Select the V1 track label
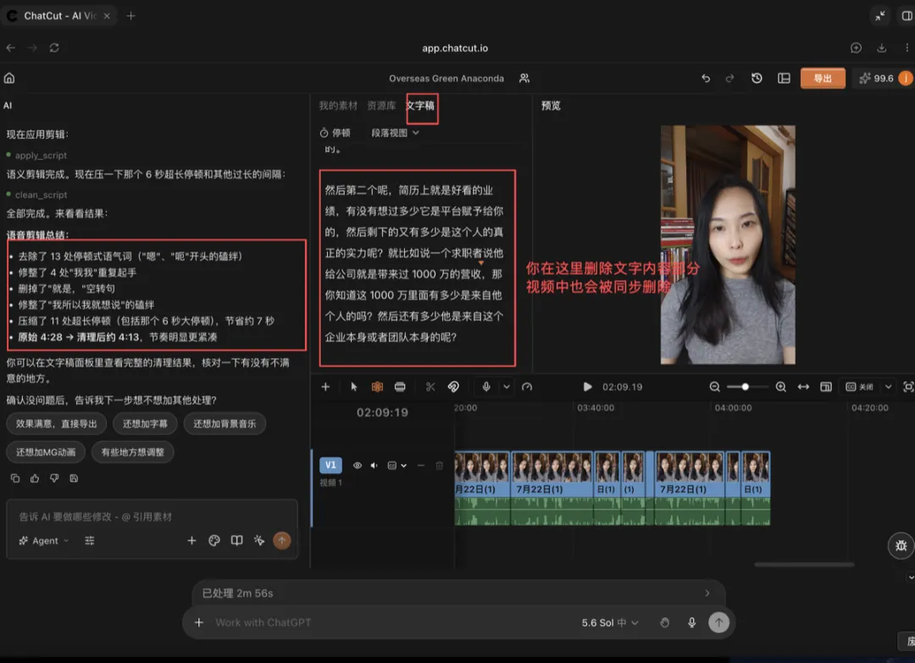 pyautogui.click(x=330, y=465)
